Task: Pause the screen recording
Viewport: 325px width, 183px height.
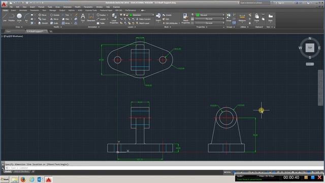Action: tap(306, 177)
